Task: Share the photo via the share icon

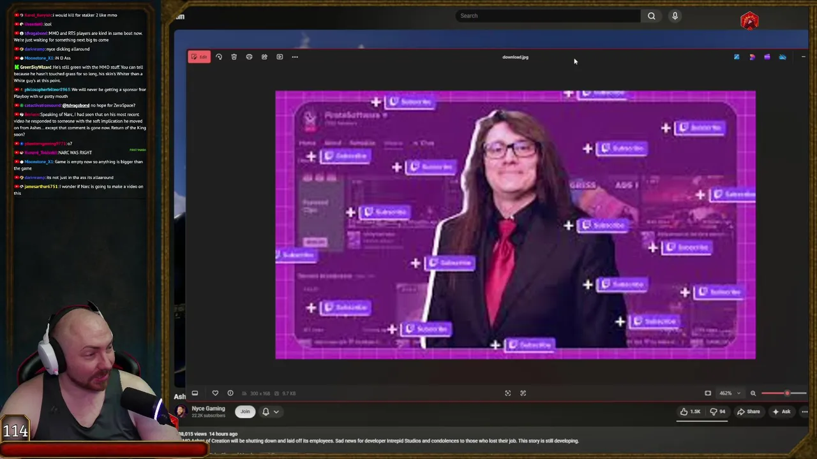Action: coord(264,57)
